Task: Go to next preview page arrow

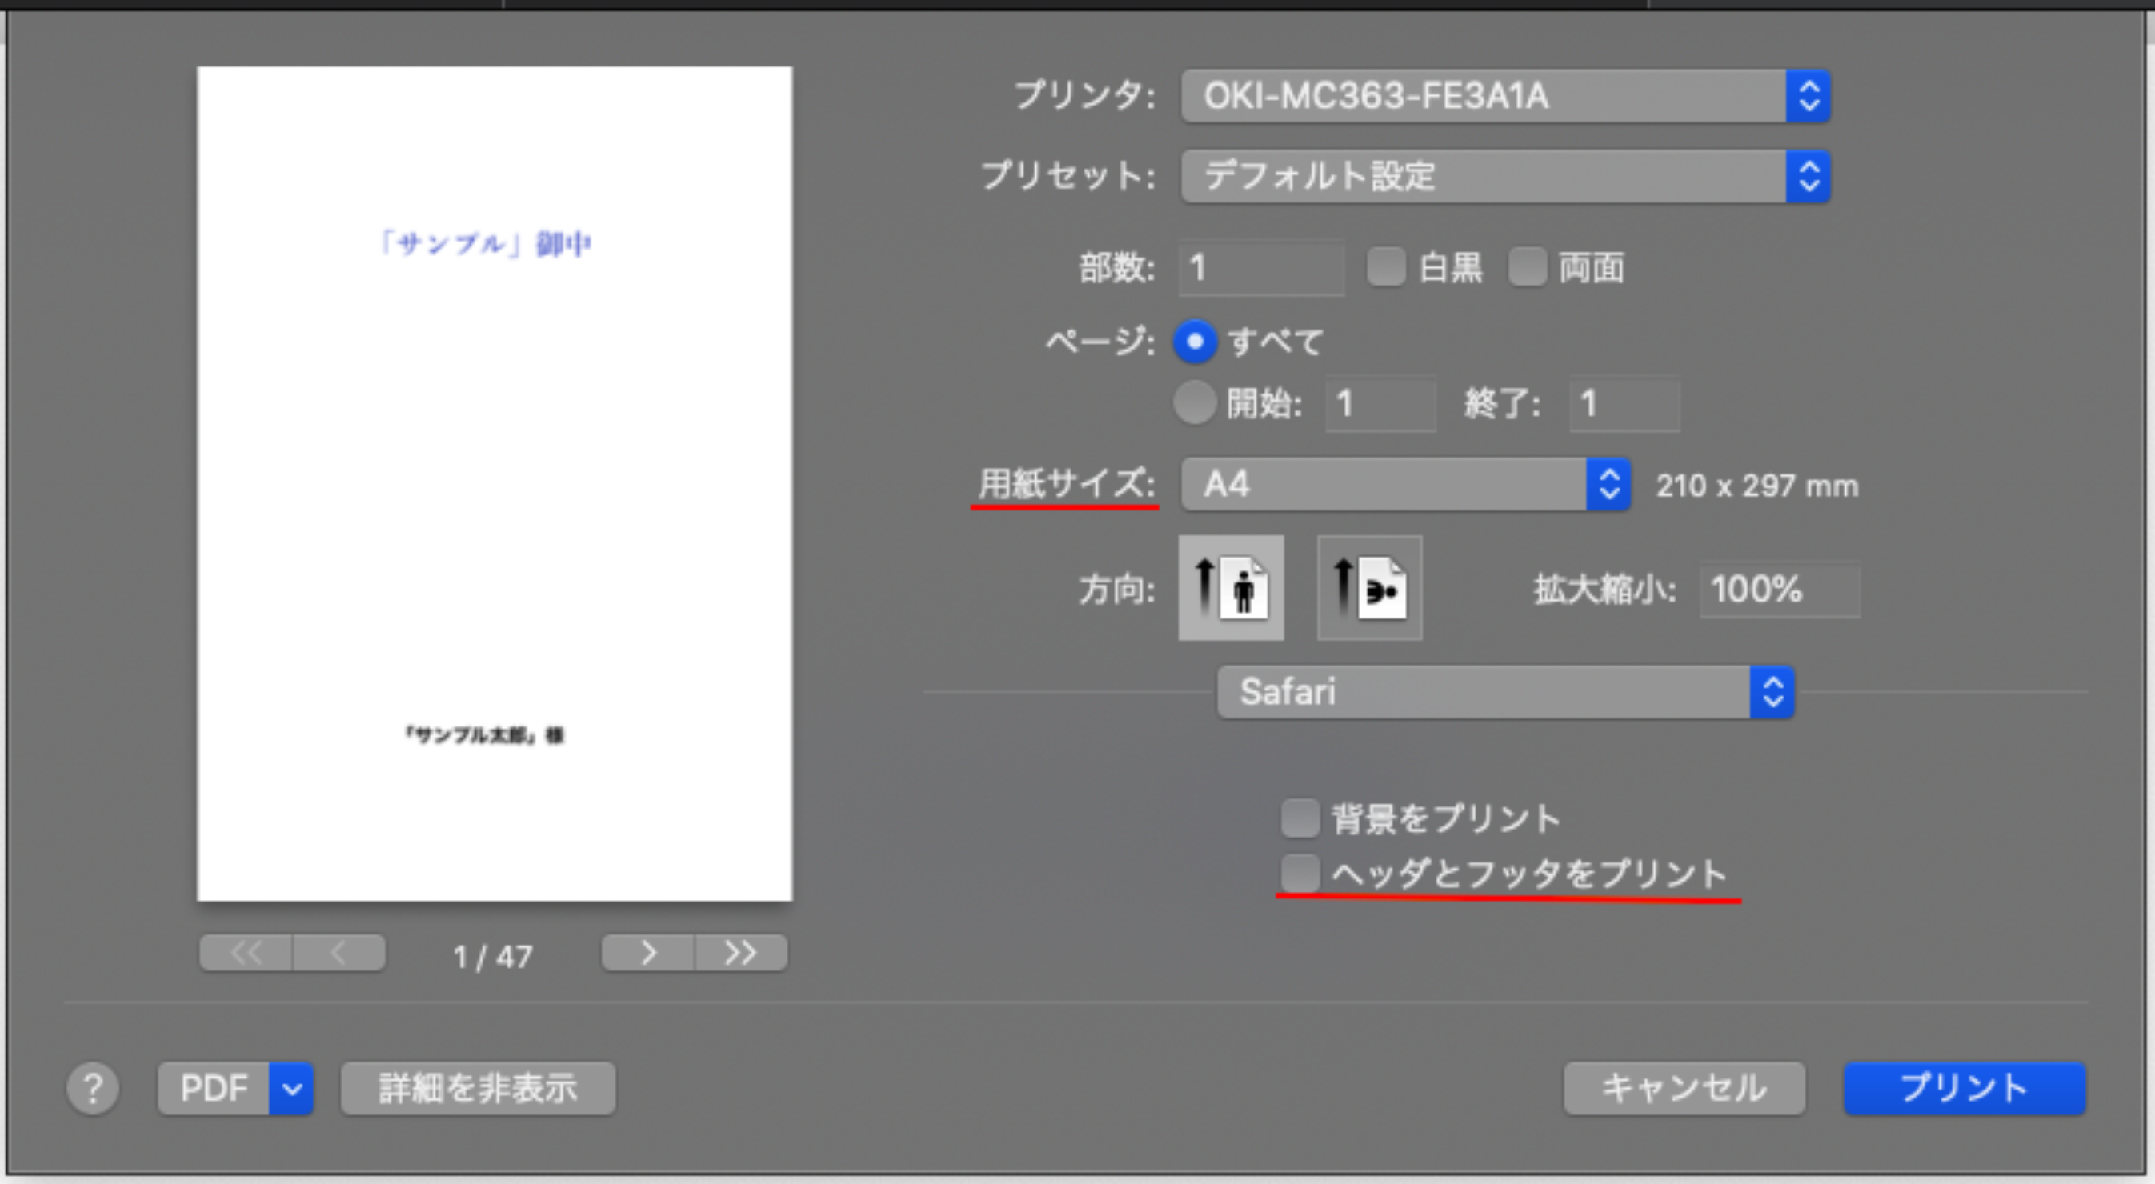Action: click(x=648, y=954)
